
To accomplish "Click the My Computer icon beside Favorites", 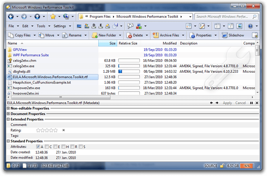I will [x=66, y=17].
